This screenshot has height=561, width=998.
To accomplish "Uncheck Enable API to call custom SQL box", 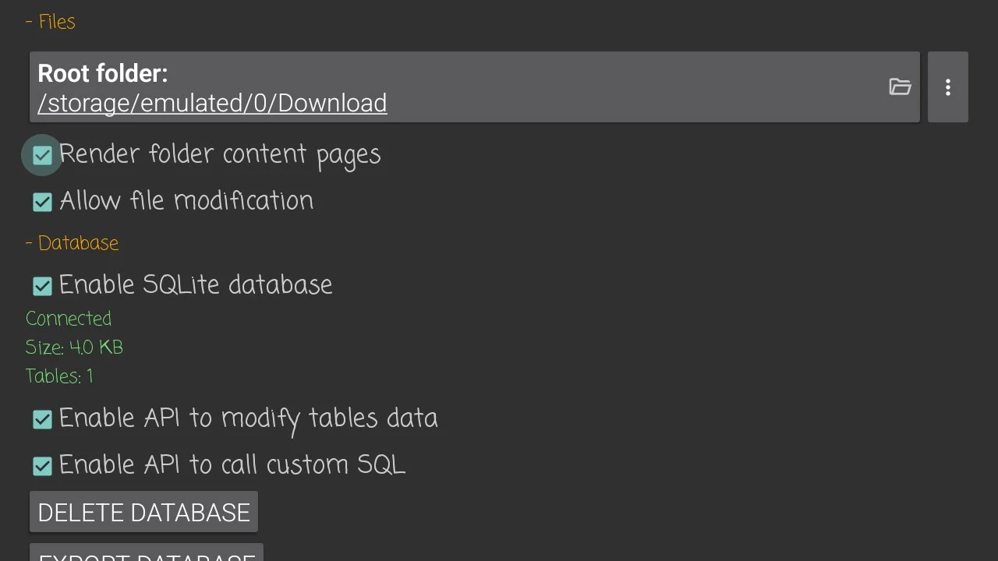I will (42, 466).
